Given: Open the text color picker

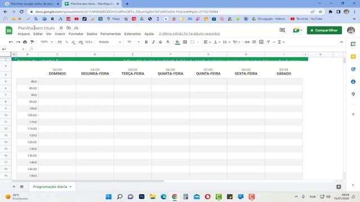Looking at the screenshot, I should (x=168, y=42).
